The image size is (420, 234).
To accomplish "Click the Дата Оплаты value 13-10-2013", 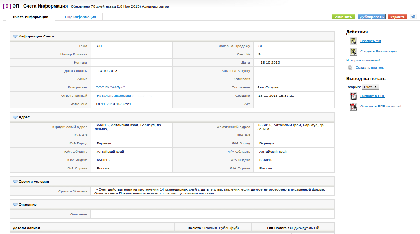I will click(107, 71).
